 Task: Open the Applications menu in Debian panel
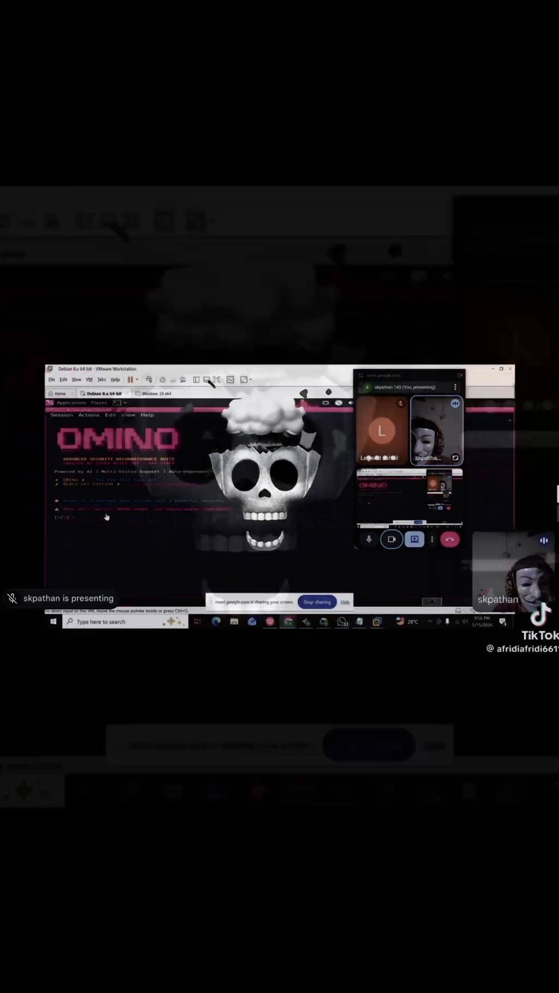coord(71,403)
